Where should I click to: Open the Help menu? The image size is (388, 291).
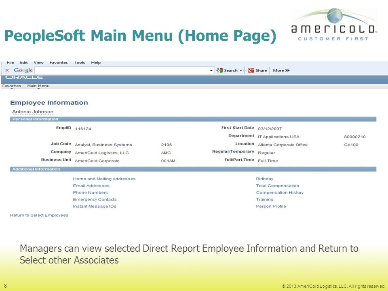[x=96, y=63]
